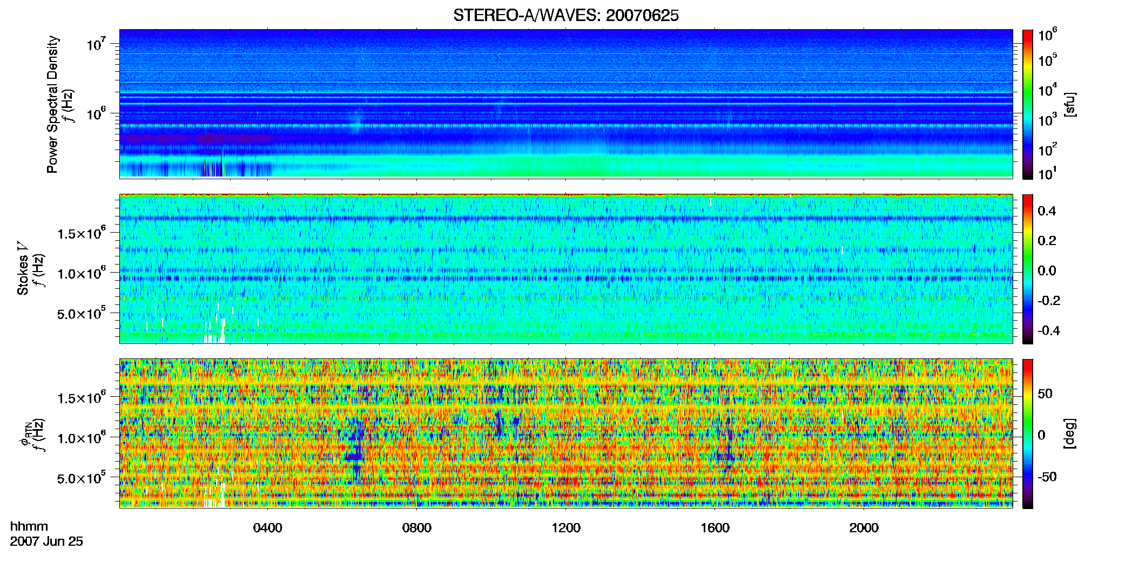Click the Stokes V axis label
Image resolution: width=1132 pixels, height=583 pixels.
click(23, 268)
